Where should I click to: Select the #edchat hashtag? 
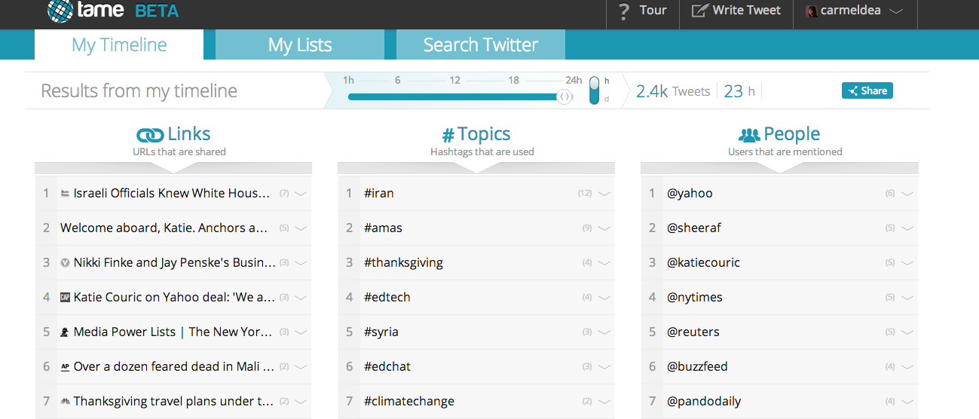[387, 367]
